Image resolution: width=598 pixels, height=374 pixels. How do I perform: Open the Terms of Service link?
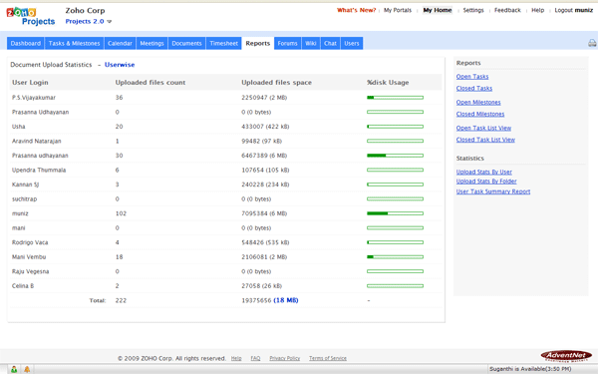click(328, 358)
